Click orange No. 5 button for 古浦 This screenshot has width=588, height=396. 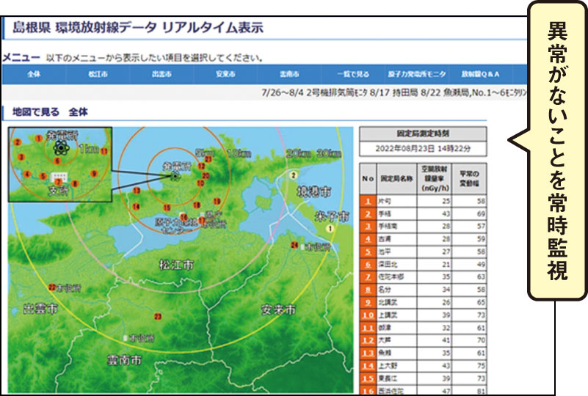click(367, 251)
